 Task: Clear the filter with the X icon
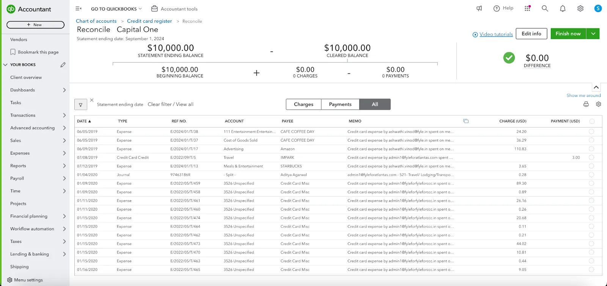pos(92,100)
